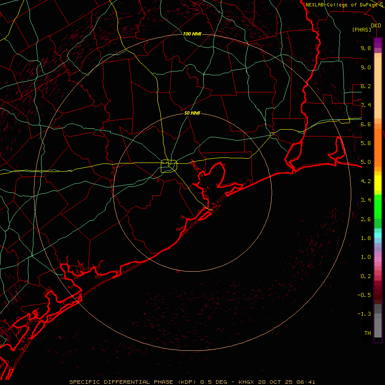Click the 1.0 scale value
385x385 pixels.
pos(366,257)
